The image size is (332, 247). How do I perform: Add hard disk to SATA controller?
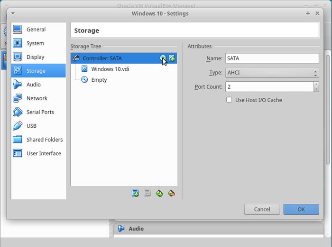point(172,58)
